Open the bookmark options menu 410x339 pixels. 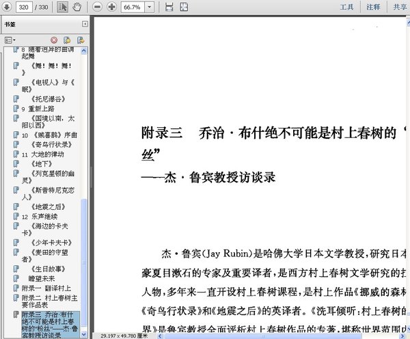[x=10, y=40]
